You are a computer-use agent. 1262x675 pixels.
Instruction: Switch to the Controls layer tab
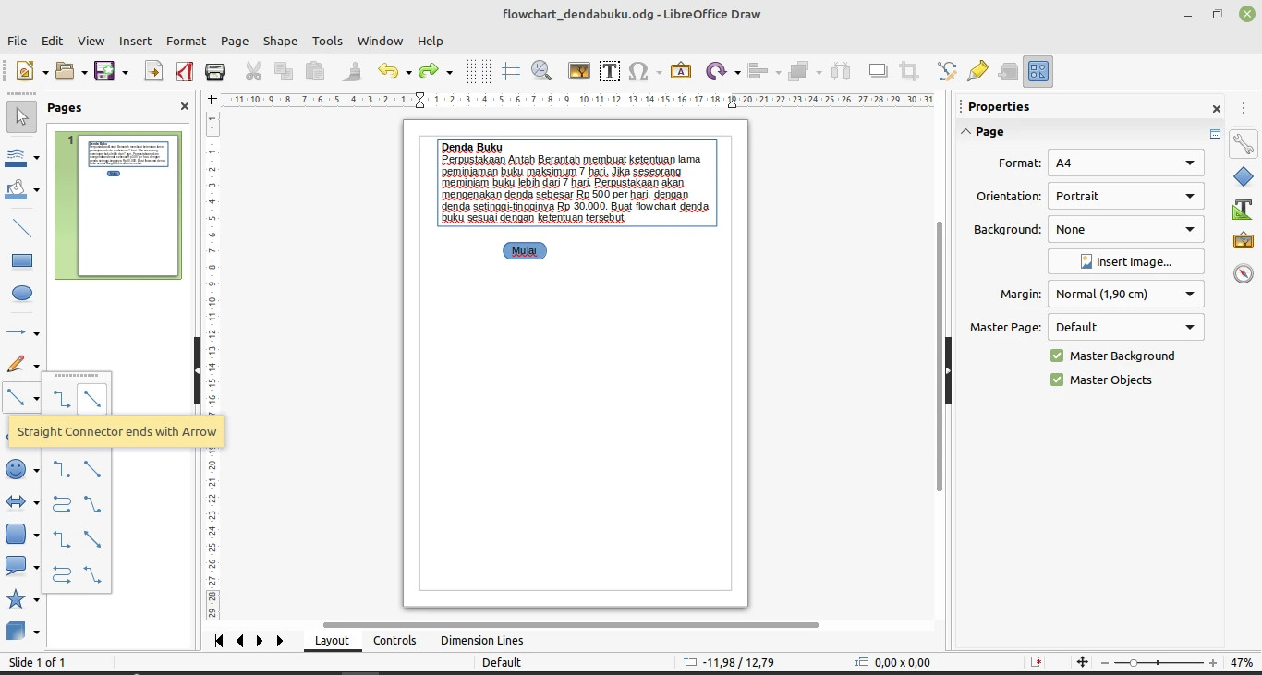tap(394, 640)
